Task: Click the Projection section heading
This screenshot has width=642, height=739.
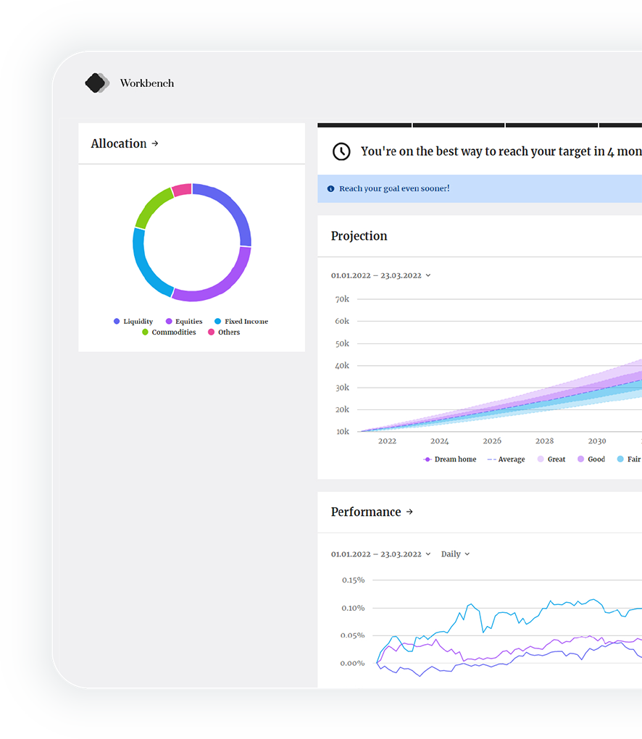Action: click(359, 235)
